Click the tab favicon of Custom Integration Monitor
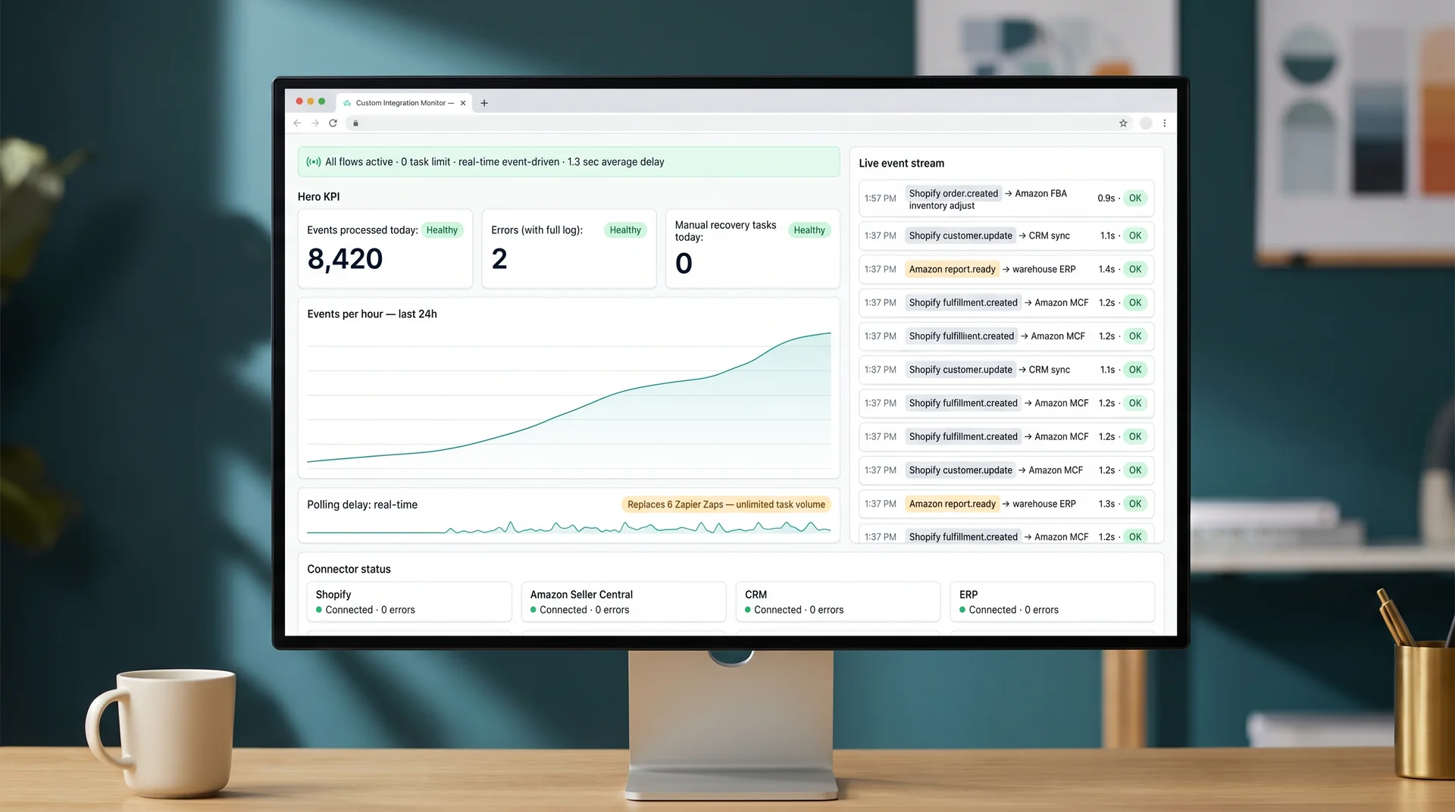The width and height of the screenshot is (1455, 812). tap(347, 103)
